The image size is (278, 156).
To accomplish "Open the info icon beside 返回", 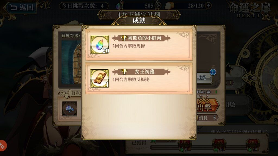I will 45,6.
